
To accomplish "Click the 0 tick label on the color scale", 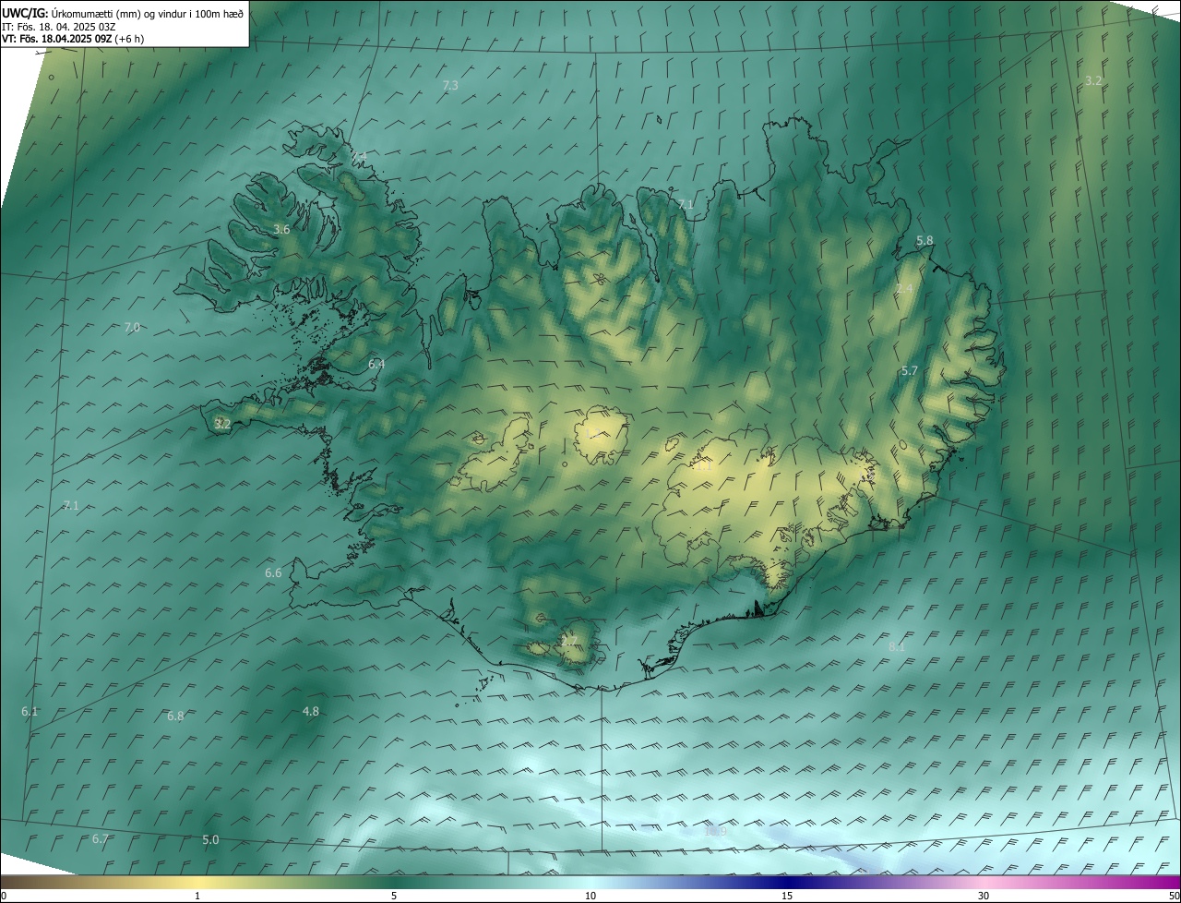I will point(4,896).
